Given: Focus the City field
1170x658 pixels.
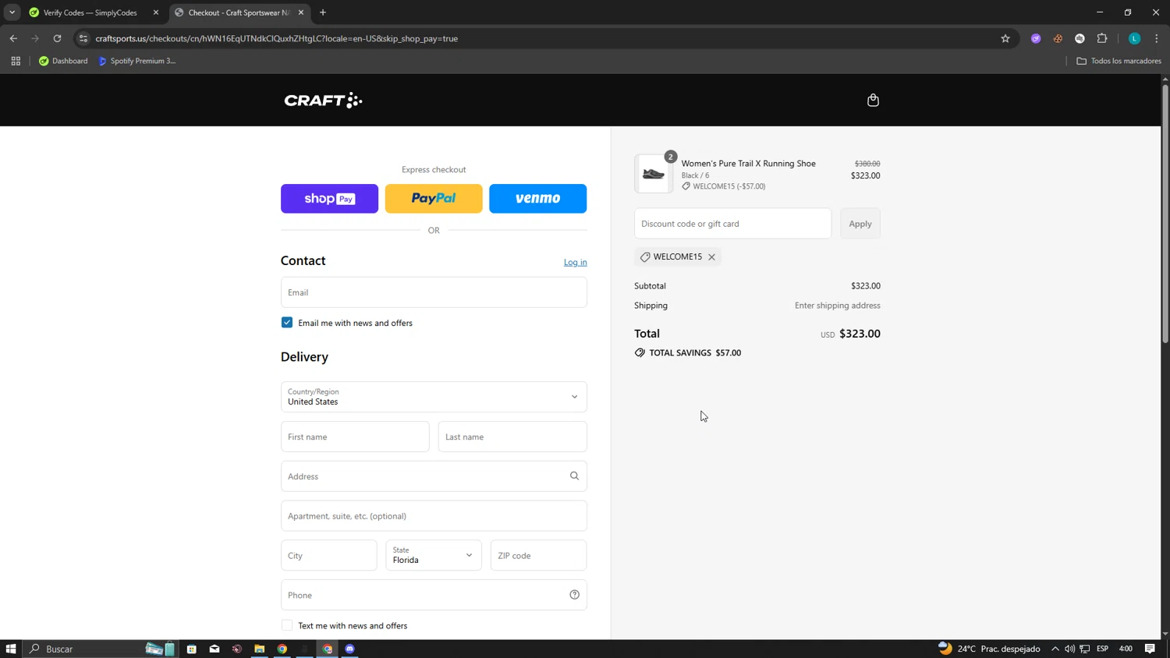Looking at the screenshot, I should [329, 555].
